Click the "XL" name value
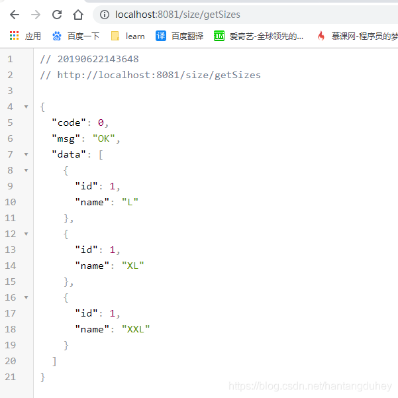This screenshot has height=398, width=398. click(132, 266)
